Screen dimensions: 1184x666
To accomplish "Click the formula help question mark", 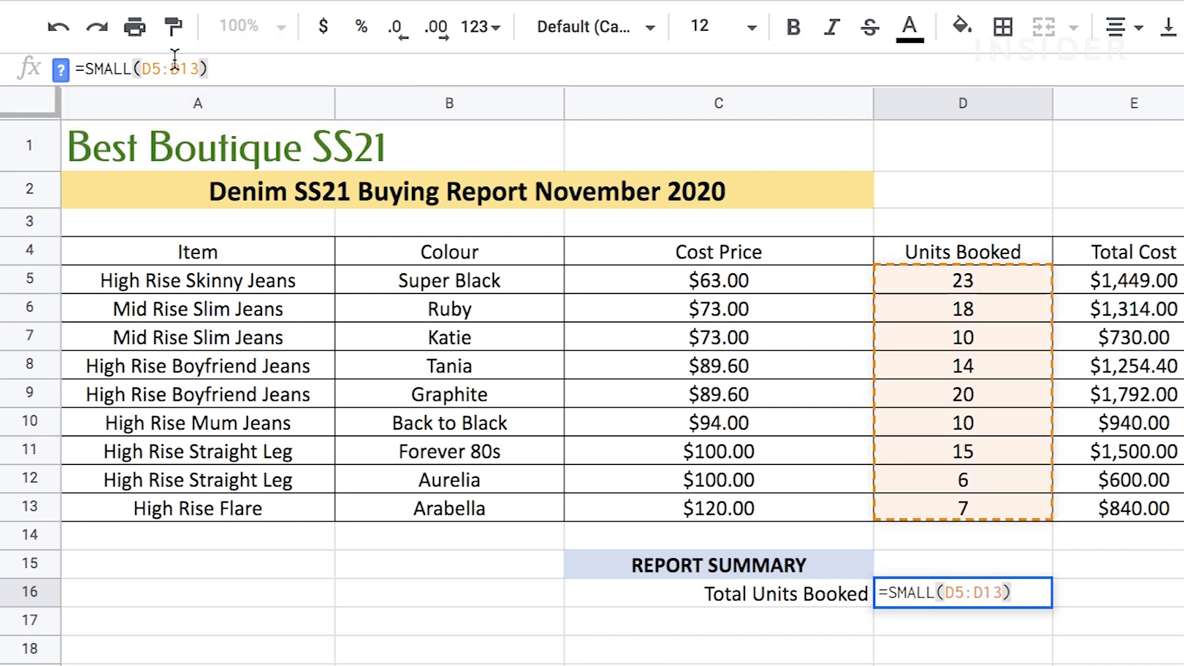I will coord(60,70).
